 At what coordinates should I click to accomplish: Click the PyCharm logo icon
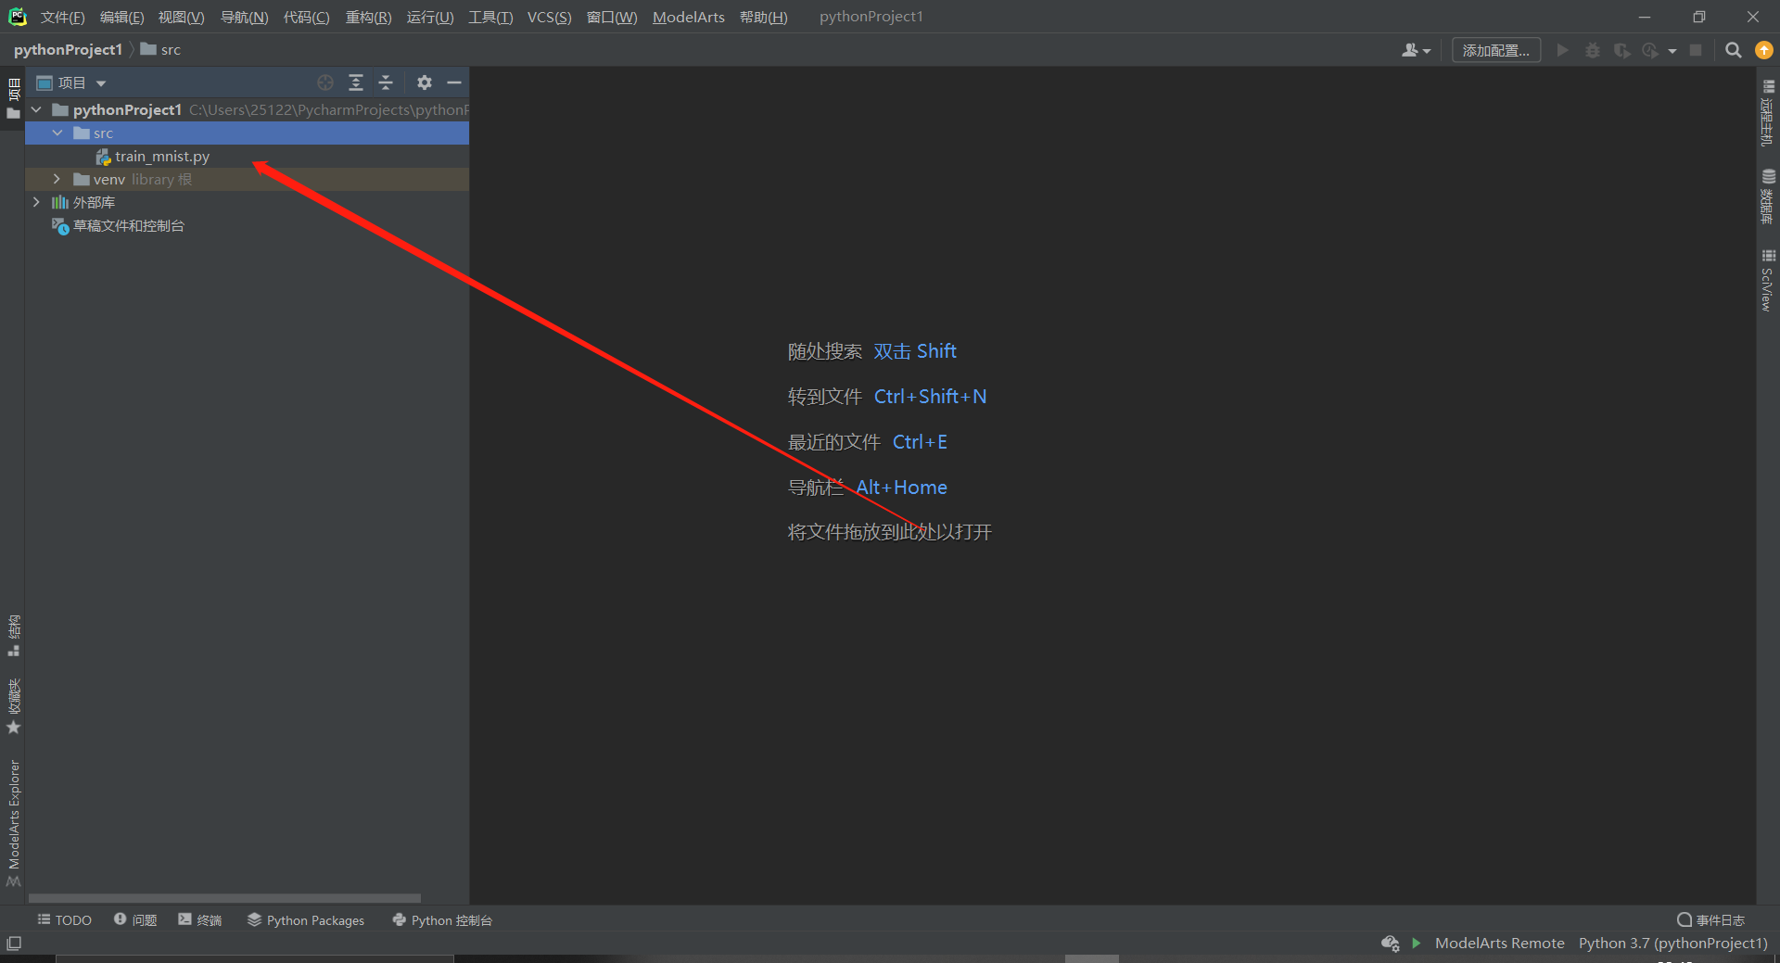pos(17,17)
